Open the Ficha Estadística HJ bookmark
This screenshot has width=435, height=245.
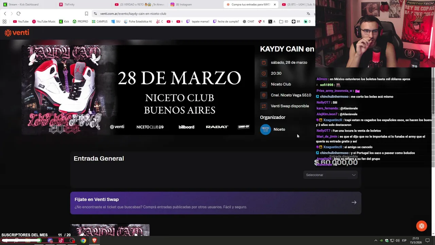138,21
